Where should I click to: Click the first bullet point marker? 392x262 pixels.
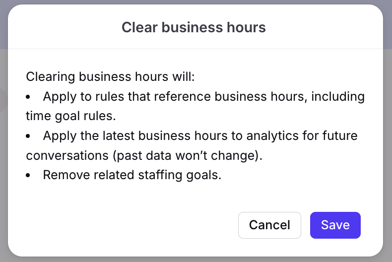28,97
